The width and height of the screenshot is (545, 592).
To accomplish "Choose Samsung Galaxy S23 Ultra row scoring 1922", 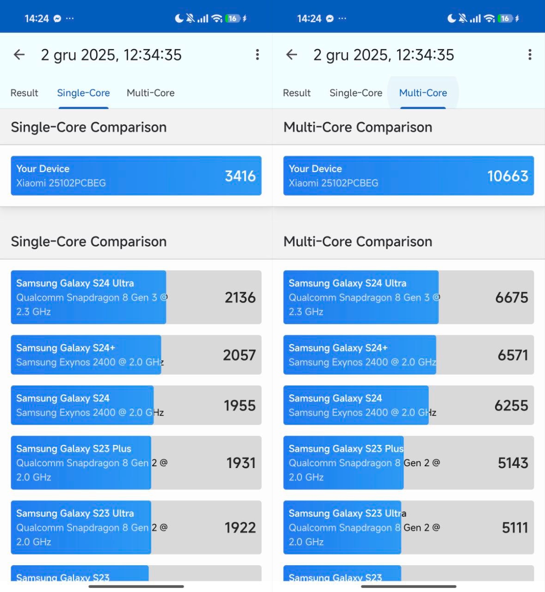I will pos(136,527).
